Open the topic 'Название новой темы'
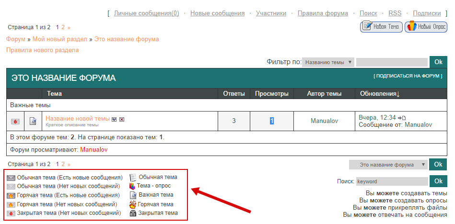 tap(77, 118)
